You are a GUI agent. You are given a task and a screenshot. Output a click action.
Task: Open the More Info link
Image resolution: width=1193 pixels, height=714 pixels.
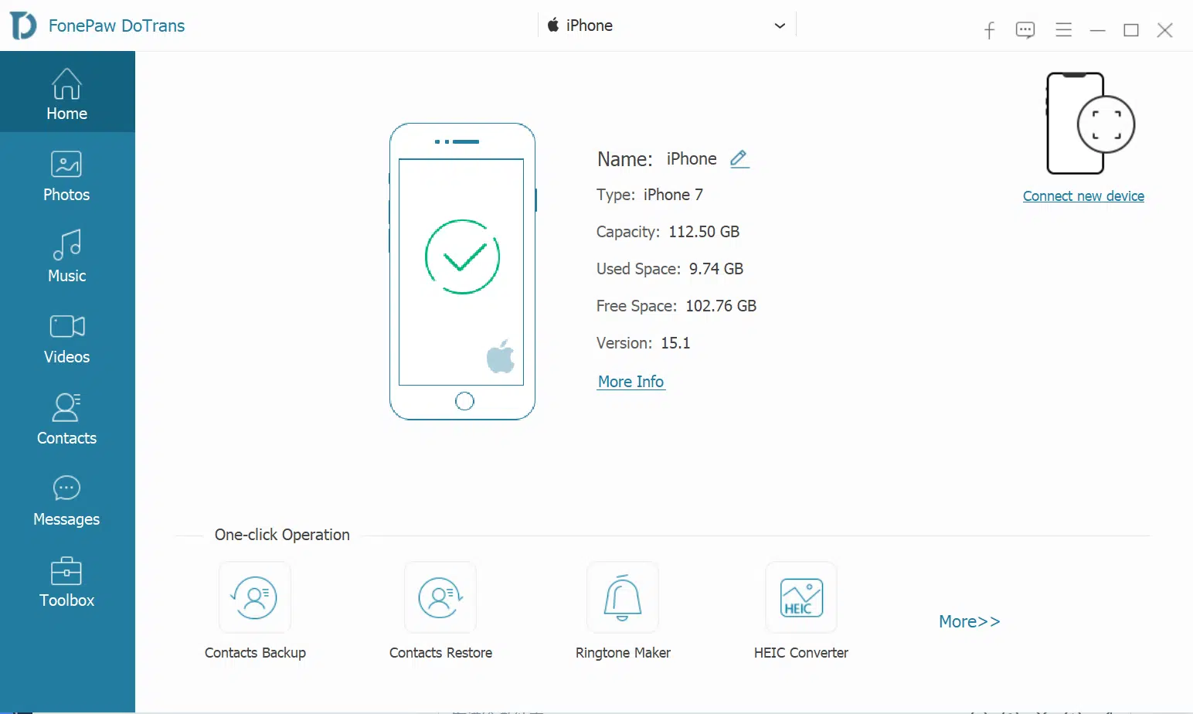[x=630, y=382]
